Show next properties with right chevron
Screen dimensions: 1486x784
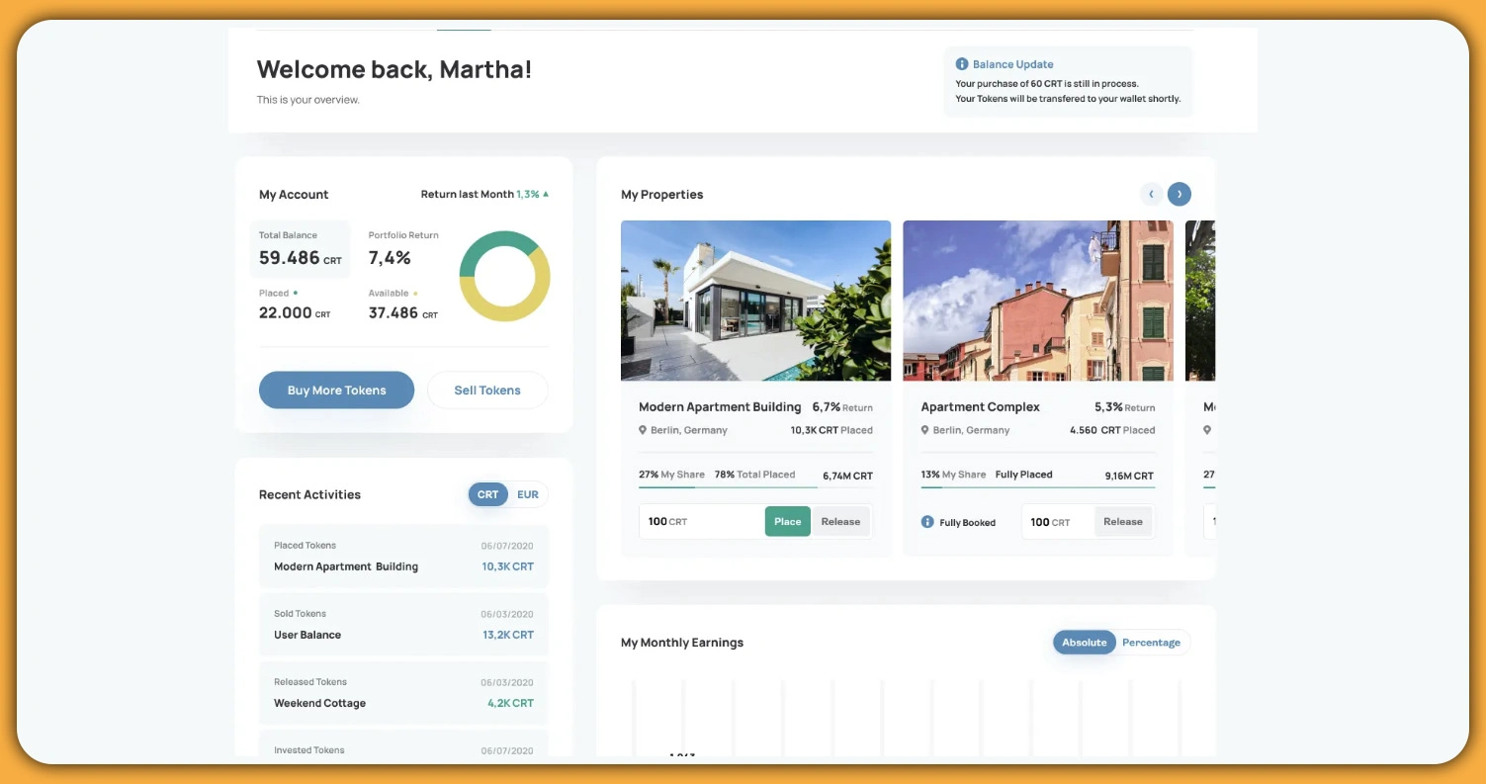point(1179,195)
